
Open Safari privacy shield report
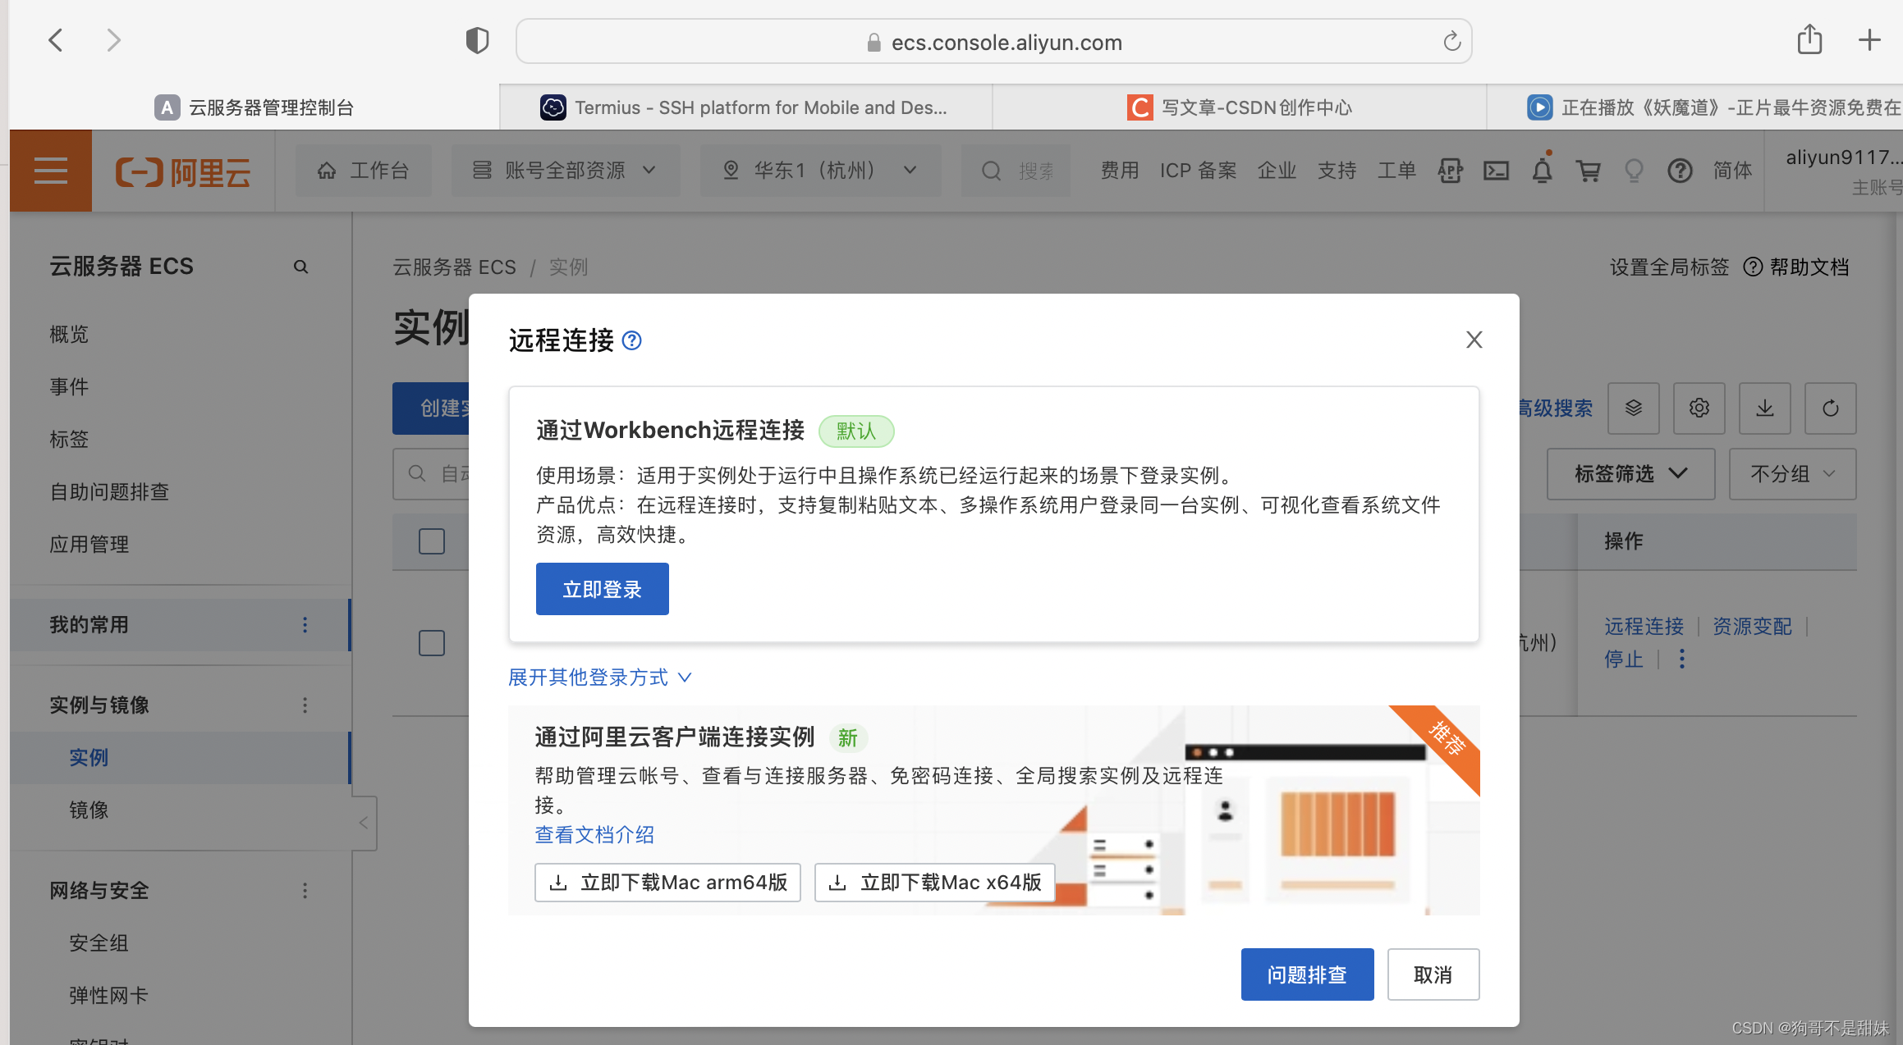[477, 41]
